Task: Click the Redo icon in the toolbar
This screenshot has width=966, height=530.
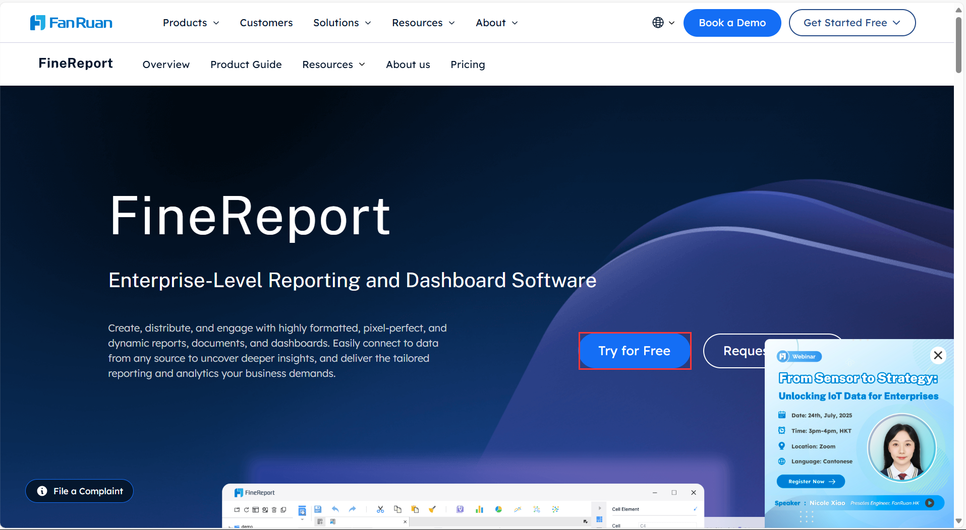Action: tap(352, 509)
